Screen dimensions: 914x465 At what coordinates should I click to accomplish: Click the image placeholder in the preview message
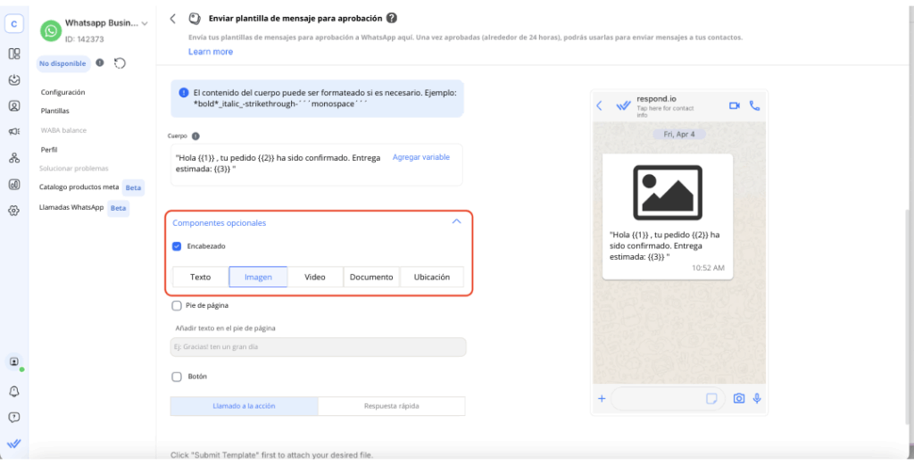click(x=668, y=192)
